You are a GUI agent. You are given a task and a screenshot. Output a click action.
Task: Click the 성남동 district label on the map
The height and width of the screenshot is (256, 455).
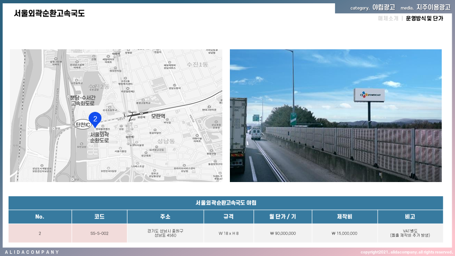point(166,141)
